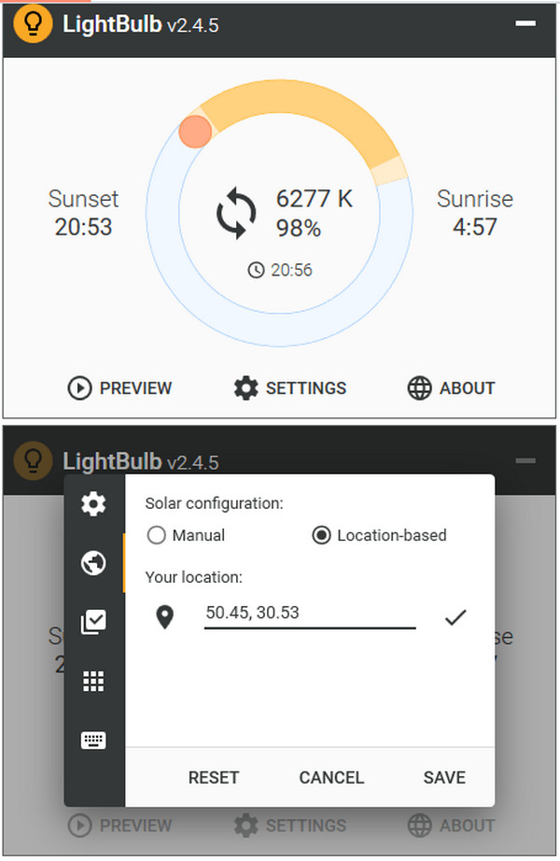The width and height of the screenshot is (560, 861).
Task: Open SETTINGS in the top window
Action: (x=289, y=388)
